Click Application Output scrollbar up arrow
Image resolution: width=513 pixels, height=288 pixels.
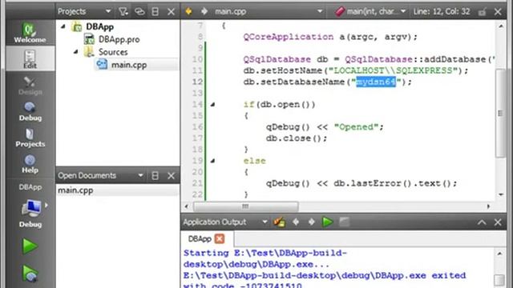(499, 254)
